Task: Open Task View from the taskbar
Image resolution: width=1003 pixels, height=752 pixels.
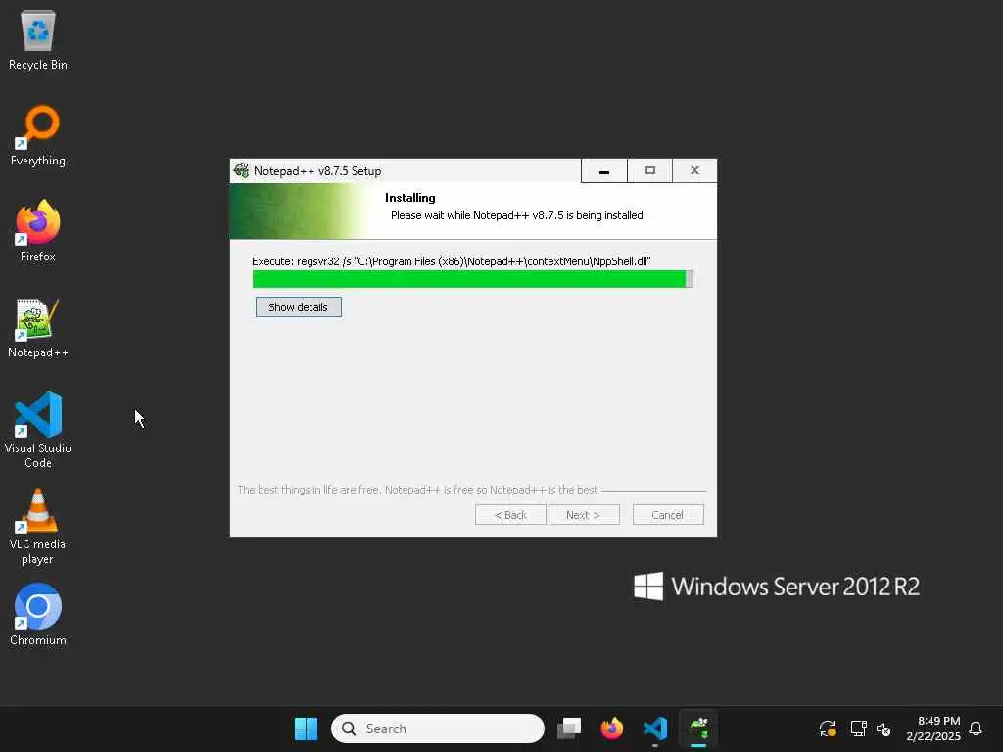Action: (x=569, y=728)
